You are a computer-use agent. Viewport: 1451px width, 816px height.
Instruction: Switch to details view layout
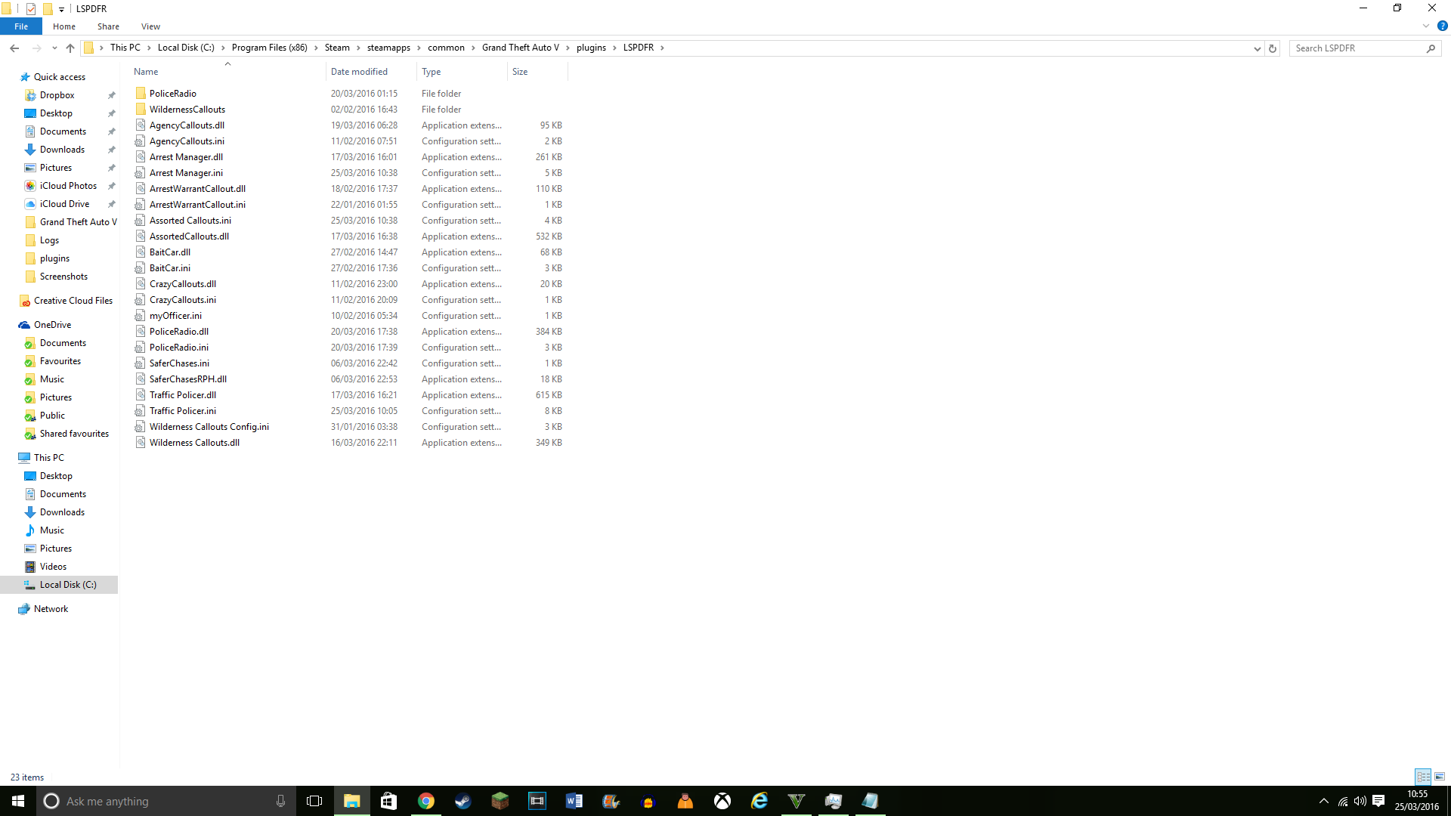[x=1423, y=777]
